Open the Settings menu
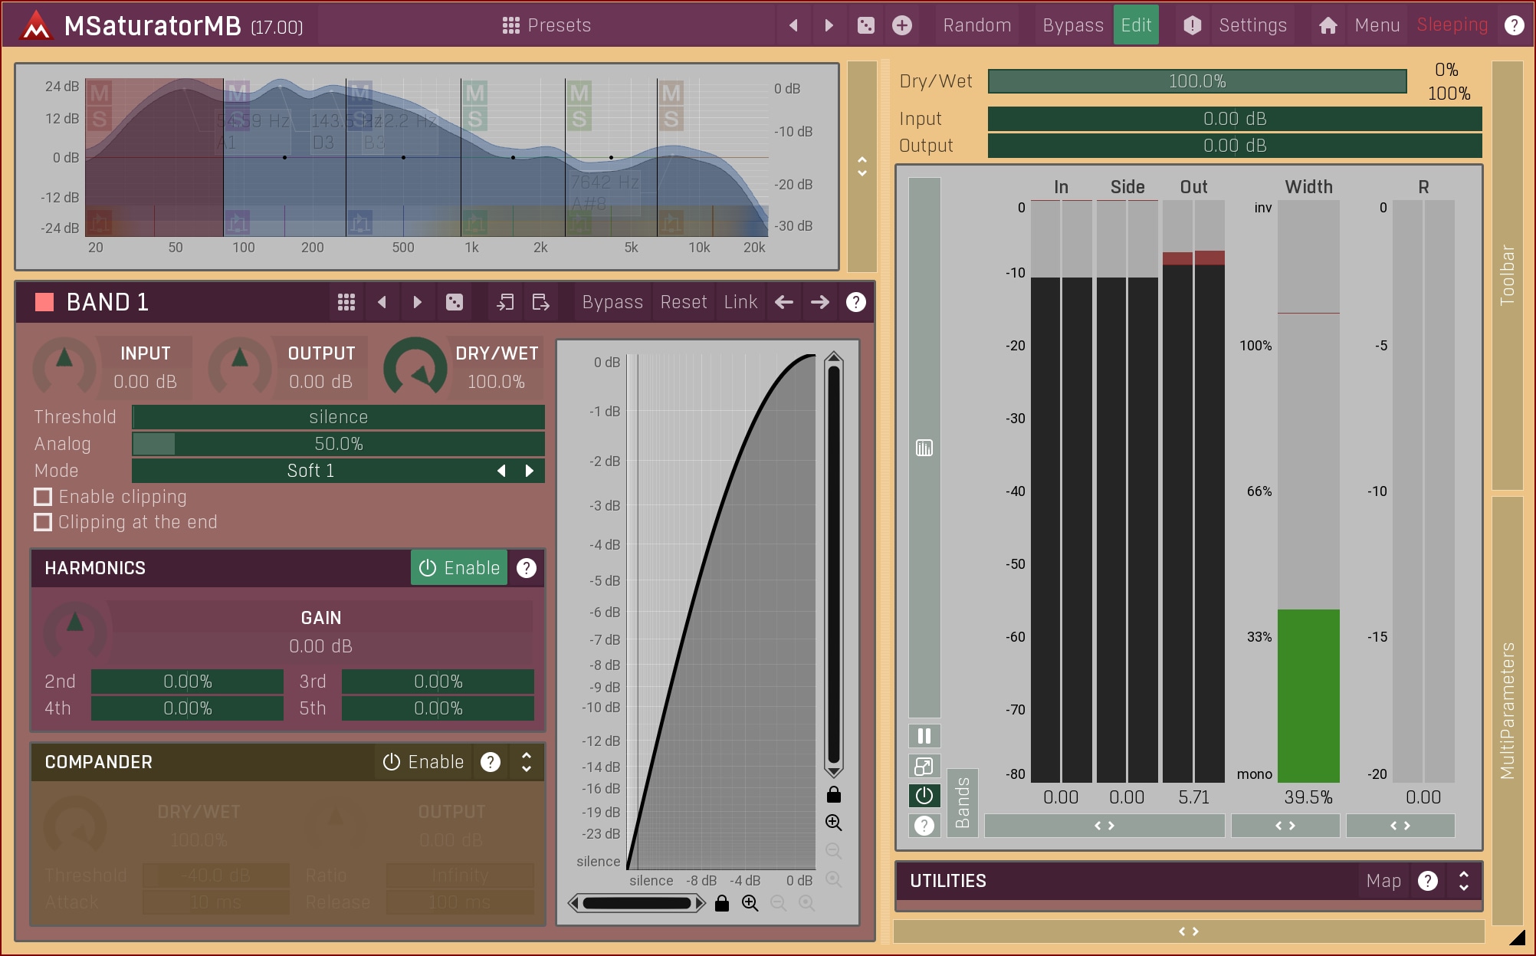This screenshot has height=956, width=1536. pos(1252,25)
